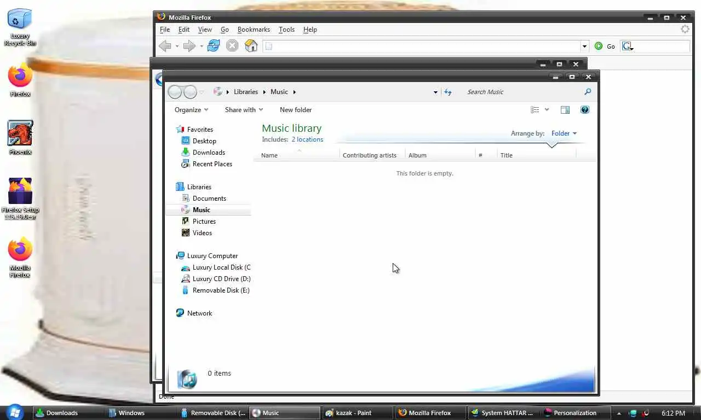Open recent pages dropdown beside nav buttons
This screenshot has width=701, height=420.
click(x=202, y=92)
